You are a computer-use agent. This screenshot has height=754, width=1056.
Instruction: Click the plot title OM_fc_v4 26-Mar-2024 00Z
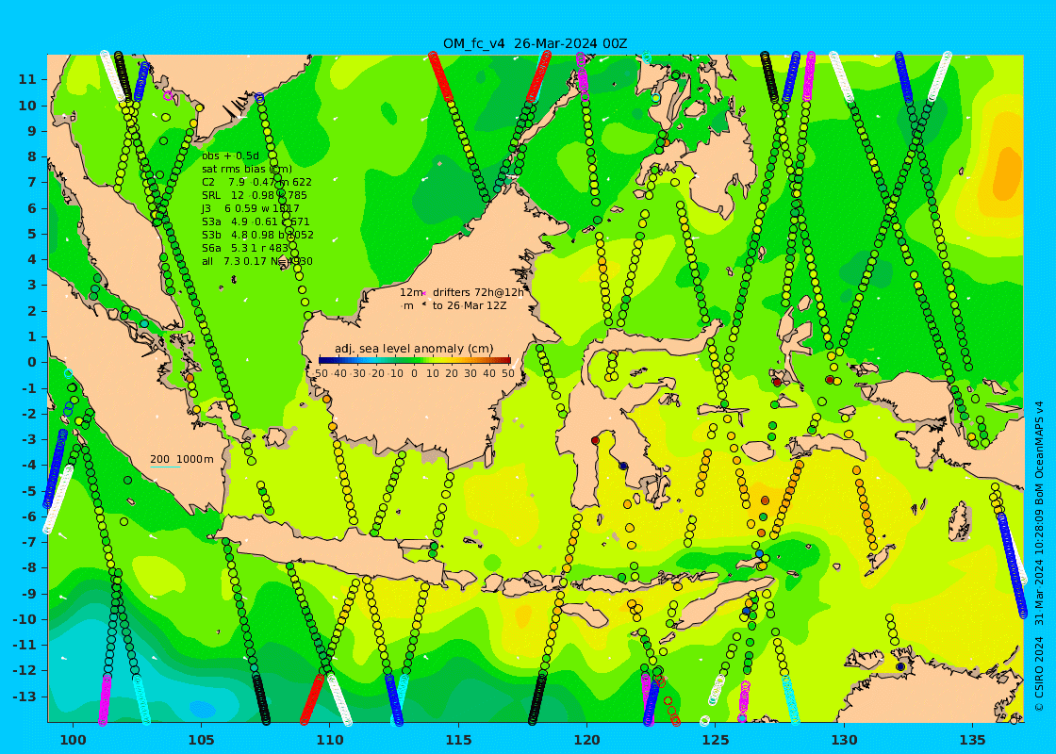[535, 43]
